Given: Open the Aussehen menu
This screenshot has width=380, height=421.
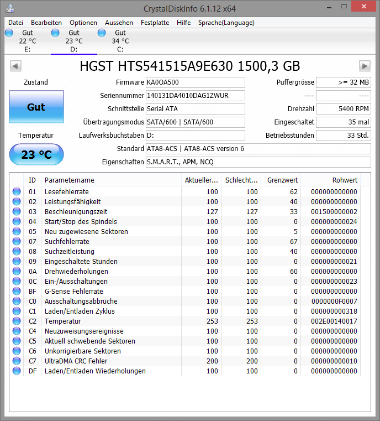Looking at the screenshot, I should point(119,23).
